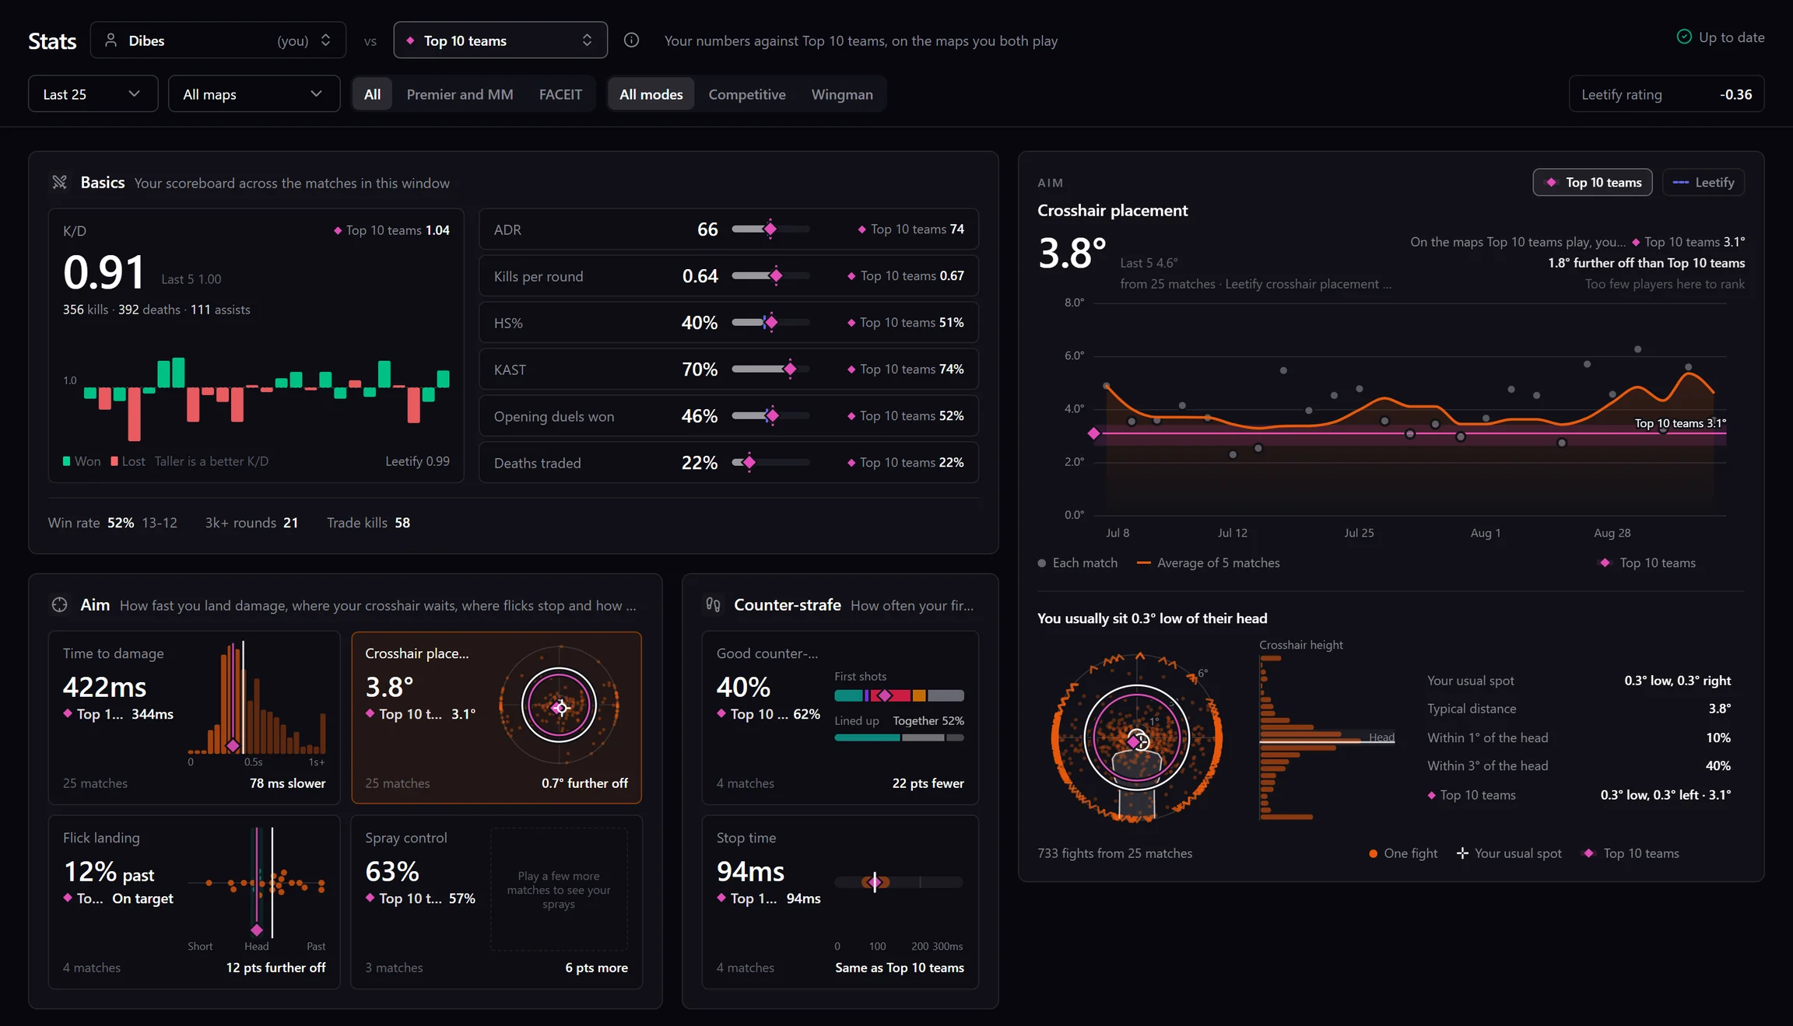
Task: Open the Good counter-strafe card
Action: 840,717
